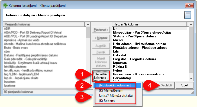The image size is (197, 107).
Task: Select Piegādes adrese row in visible columns
Action: (150, 48)
